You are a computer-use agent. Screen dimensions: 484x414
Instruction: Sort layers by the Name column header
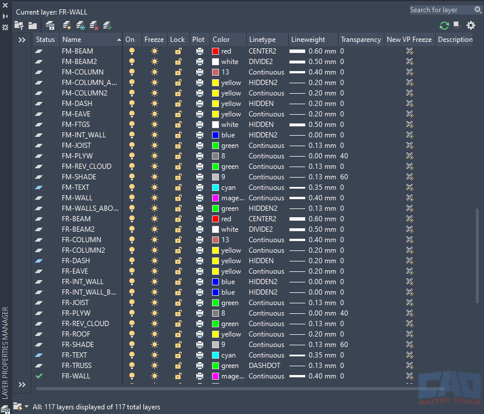[x=91, y=40]
